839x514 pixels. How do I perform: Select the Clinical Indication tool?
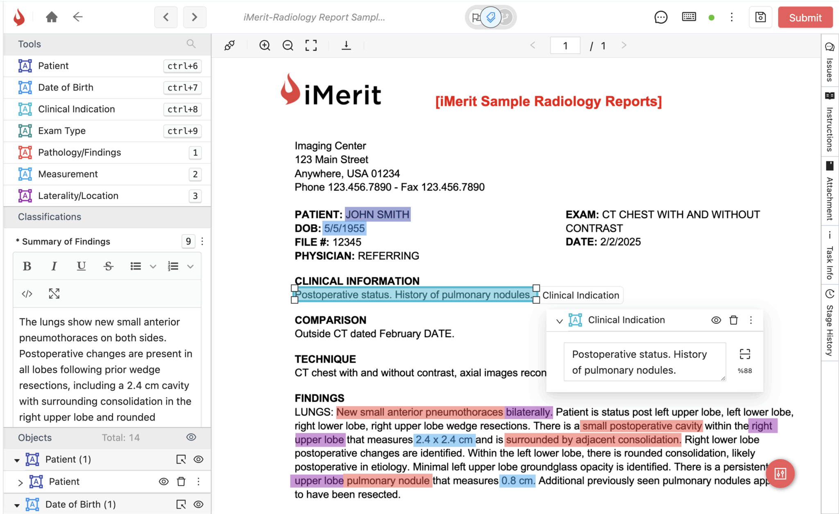(107, 109)
